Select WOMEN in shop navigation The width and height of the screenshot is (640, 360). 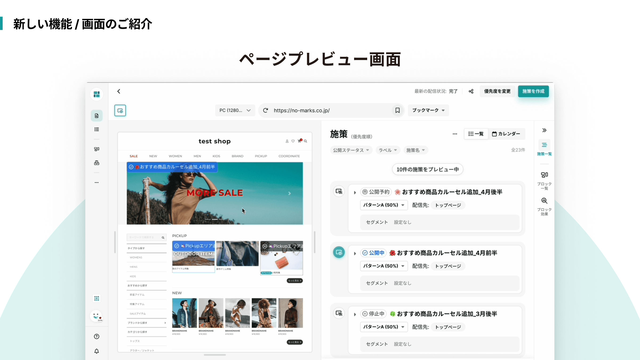175,156
